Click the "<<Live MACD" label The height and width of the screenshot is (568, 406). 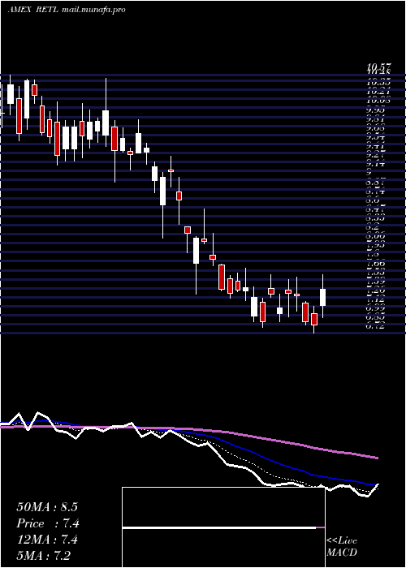pos(342,547)
